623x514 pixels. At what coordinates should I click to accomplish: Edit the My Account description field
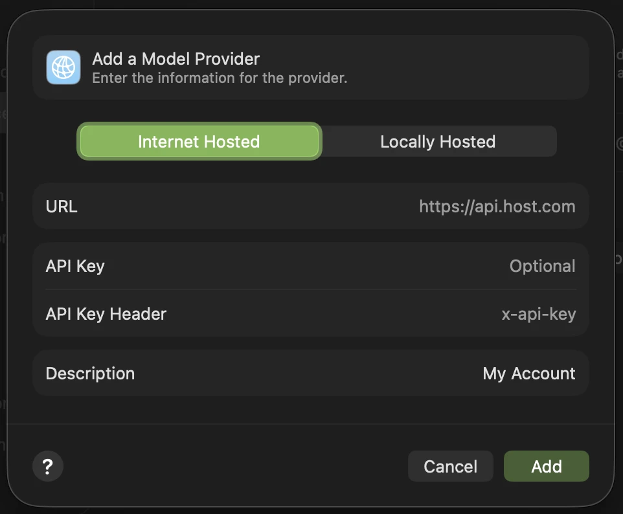point(528,374)
